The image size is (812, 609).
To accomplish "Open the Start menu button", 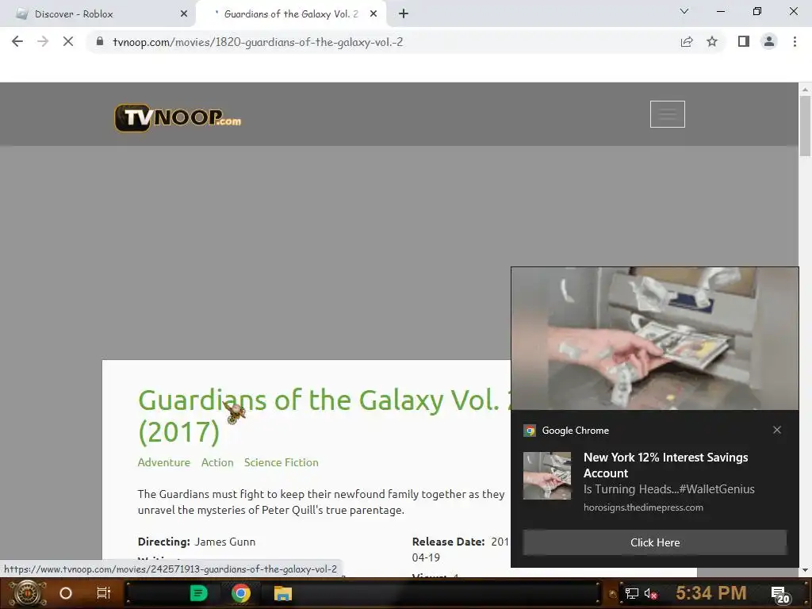I will click(x=28, y=593).
